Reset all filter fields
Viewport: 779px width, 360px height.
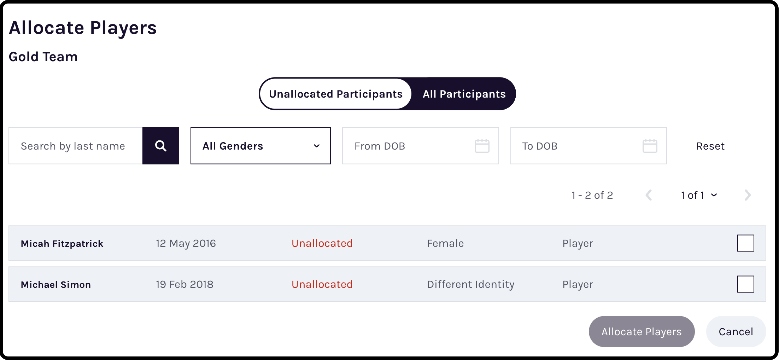710,146
